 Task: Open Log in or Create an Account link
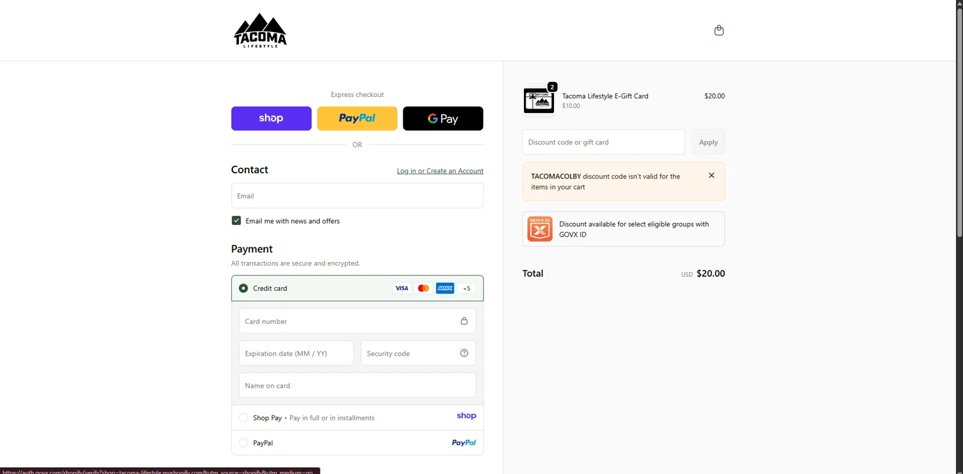coord(440,171)
